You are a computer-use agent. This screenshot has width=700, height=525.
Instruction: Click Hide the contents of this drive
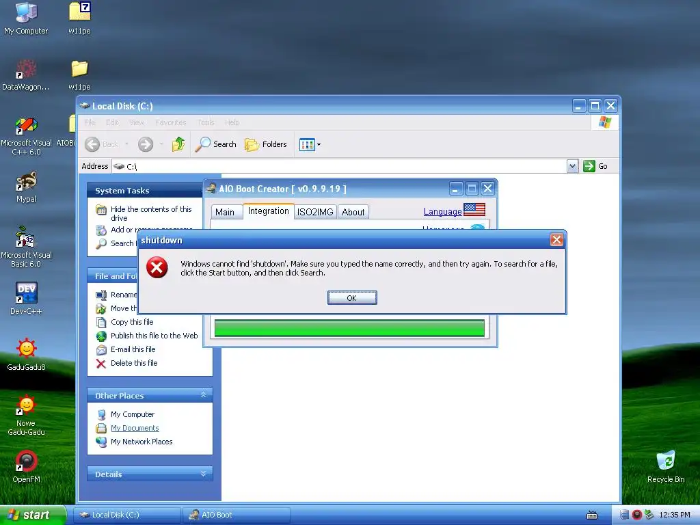pyautogui.click(x=151, y=213)
